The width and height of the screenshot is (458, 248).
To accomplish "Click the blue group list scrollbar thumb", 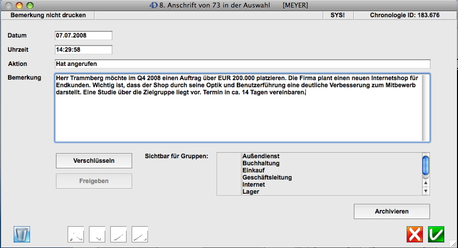I will [x=426, y=165].
